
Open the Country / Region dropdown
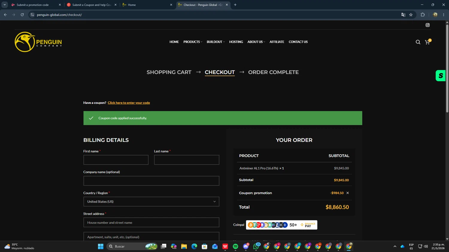[151, 202]
